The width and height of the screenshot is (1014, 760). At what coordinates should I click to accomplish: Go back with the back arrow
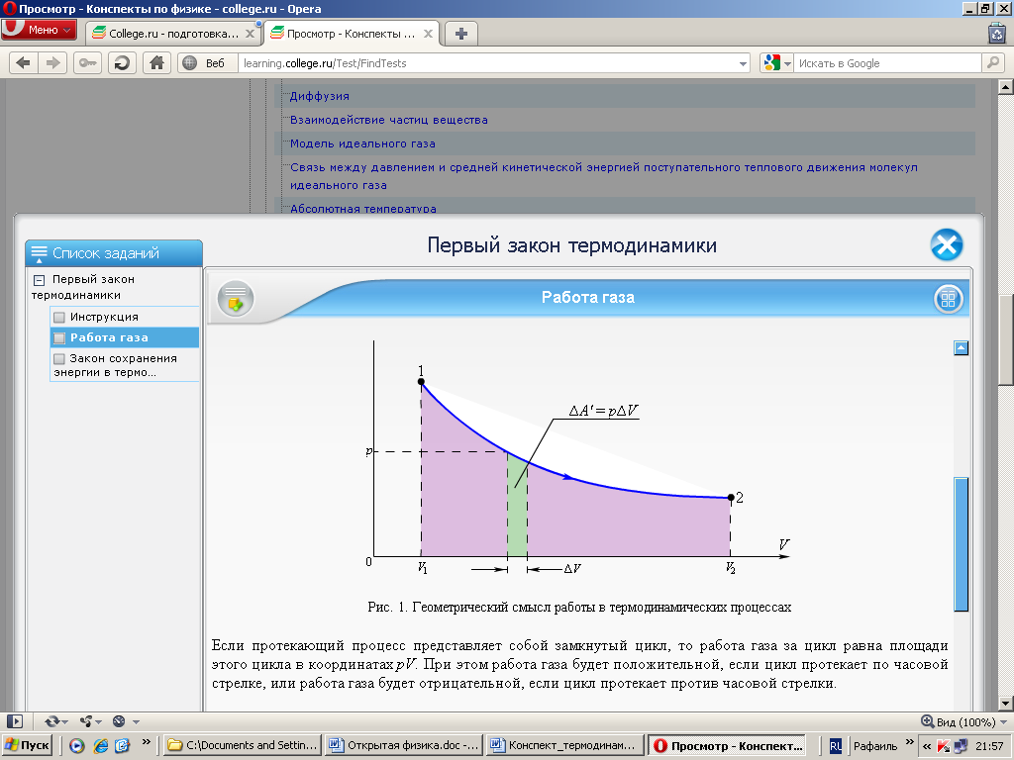click(x=24, y=62)
